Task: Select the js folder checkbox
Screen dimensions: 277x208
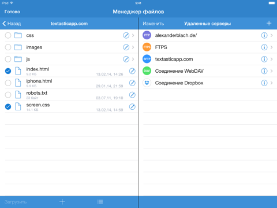Action: click(8, 59)
